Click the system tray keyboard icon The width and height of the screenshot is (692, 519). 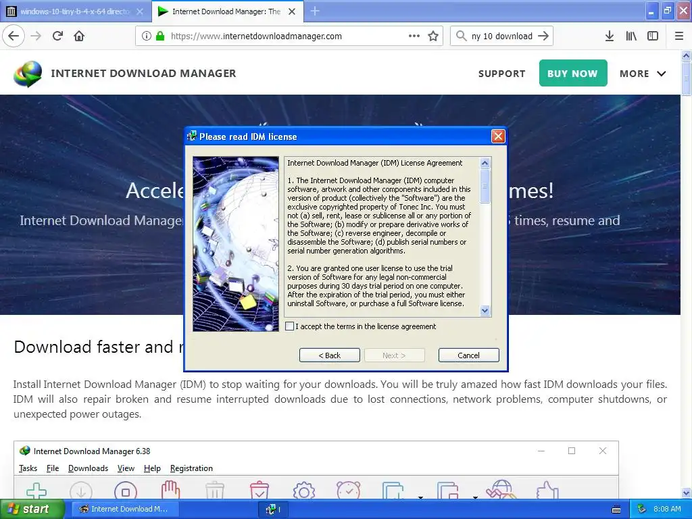pyautogui.click(x=616, y=510)
